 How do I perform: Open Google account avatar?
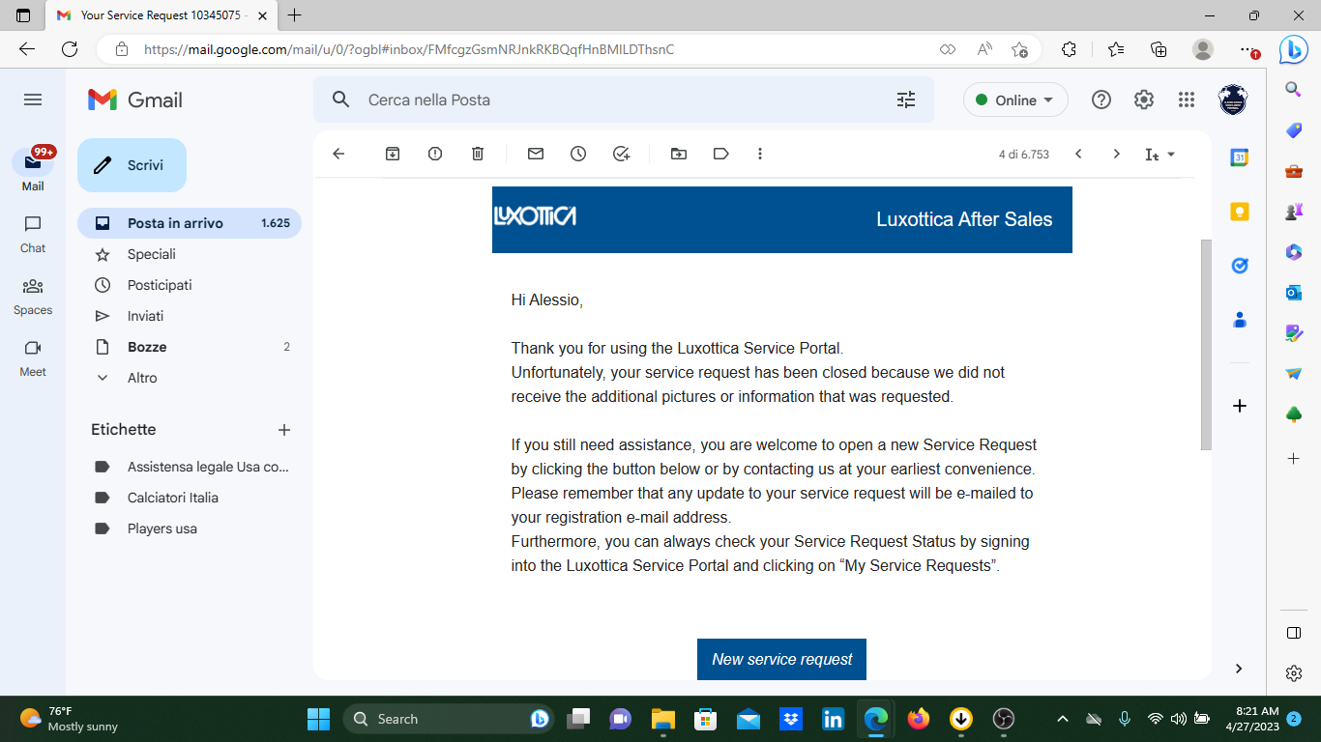coord(1233,100)
